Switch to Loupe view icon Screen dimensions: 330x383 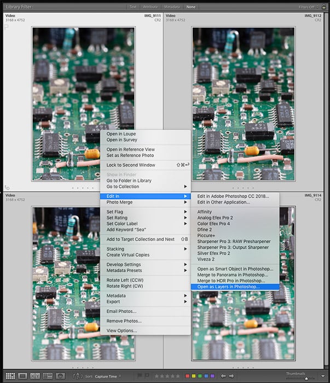click(23, 376)
